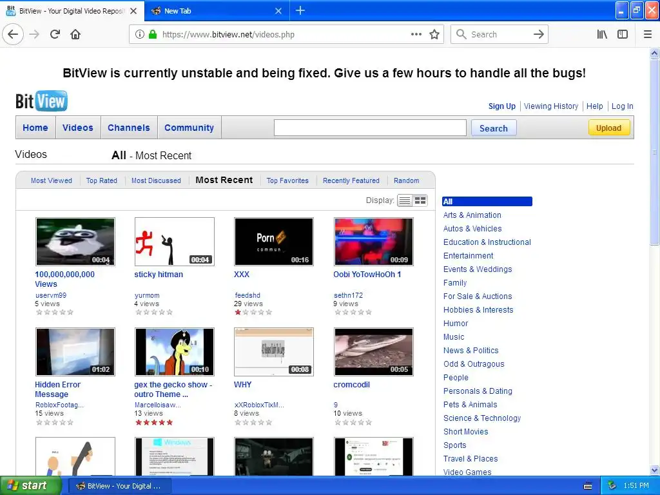Click the page scrollbar down arrow
Image resolution: width=660 pixels, height=495 pixels.
(654, 470)
